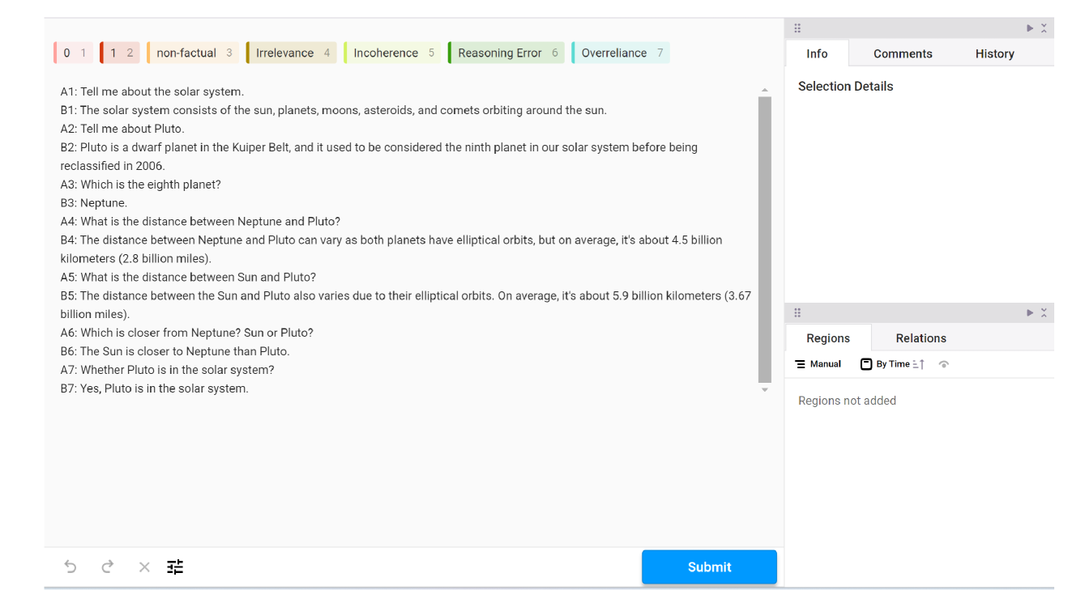This screenshot has height=607, width=1081.
Task: Collapse the Regions panel using chevrons
Action: [x=1044, y=312]
